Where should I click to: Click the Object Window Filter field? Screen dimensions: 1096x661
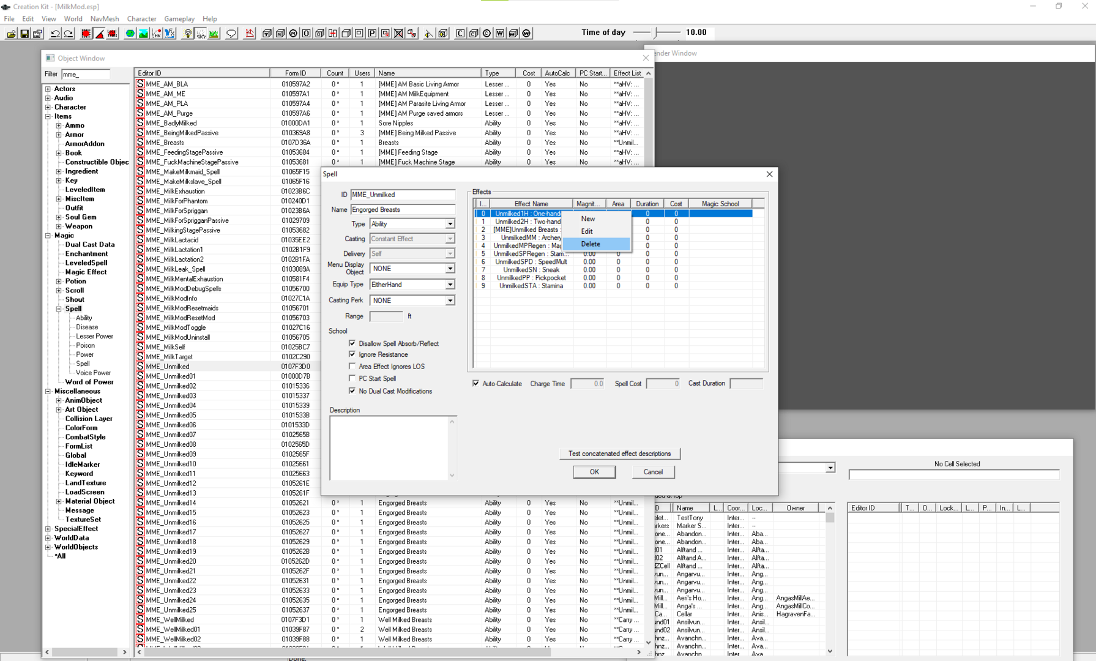[86, 74]
